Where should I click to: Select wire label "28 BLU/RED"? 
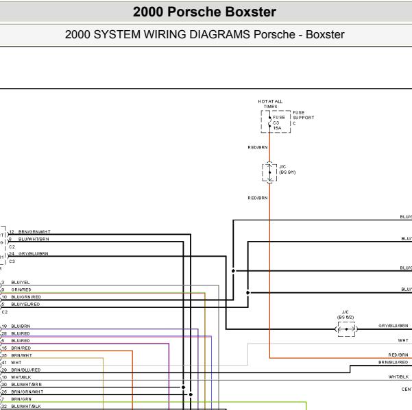pyautogui.click(x=16, y=333)
